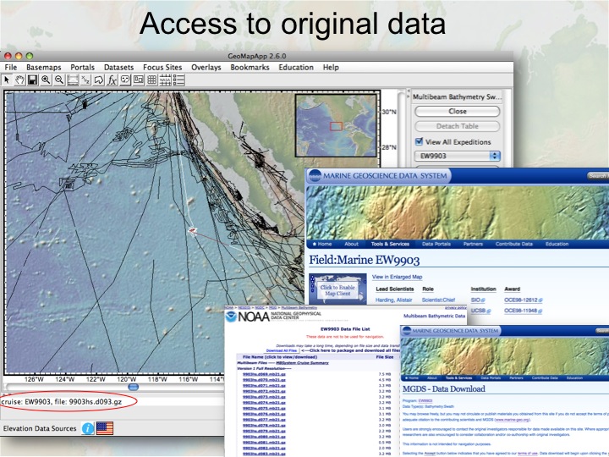Open the Help menu
Image resolution: width=609 pixels, height=457 pixels.
[331, 67]
